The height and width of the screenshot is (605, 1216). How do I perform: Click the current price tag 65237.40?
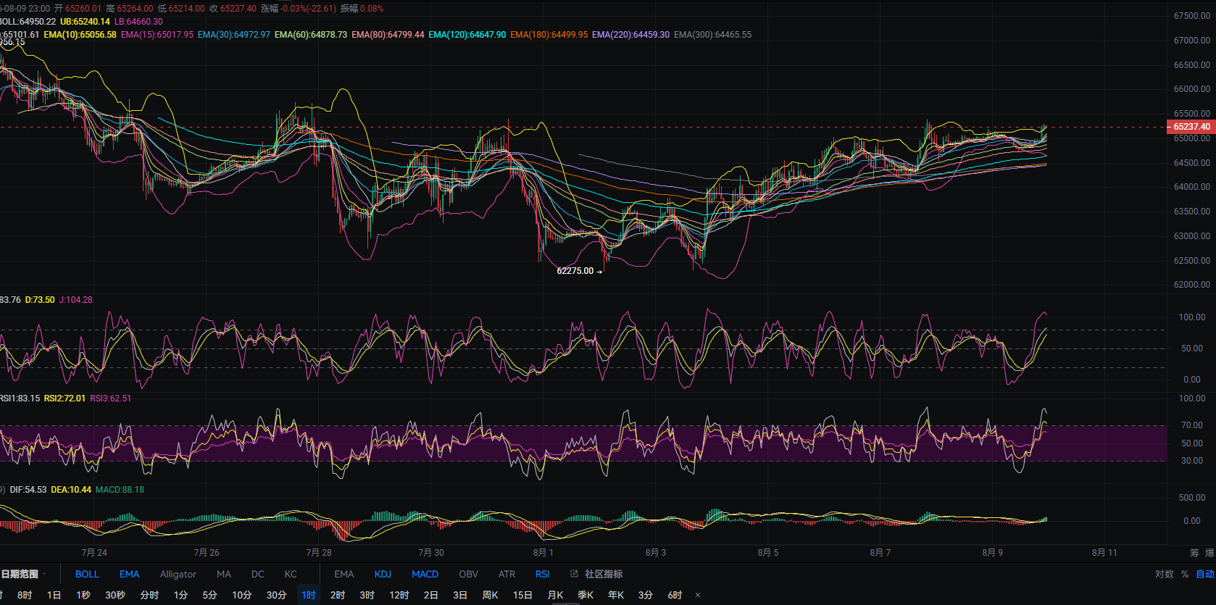coord(1191,127)
